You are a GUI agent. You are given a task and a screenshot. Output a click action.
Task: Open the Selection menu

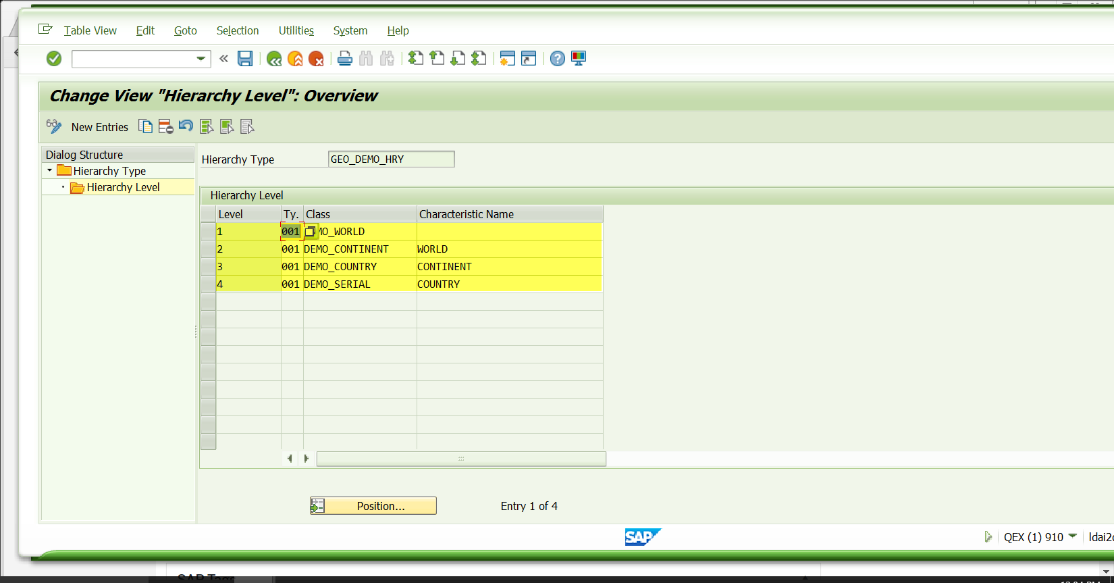click(238, 30)
